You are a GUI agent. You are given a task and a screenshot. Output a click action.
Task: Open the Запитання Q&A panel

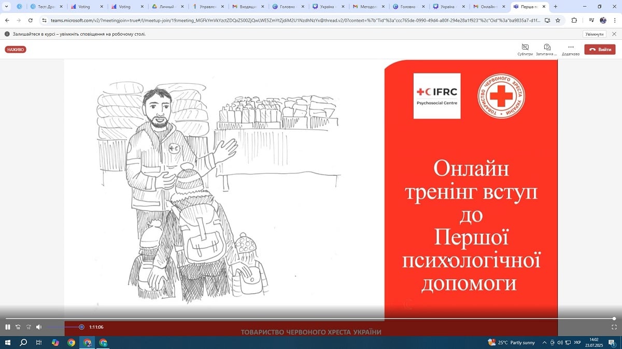coord(547,49)
